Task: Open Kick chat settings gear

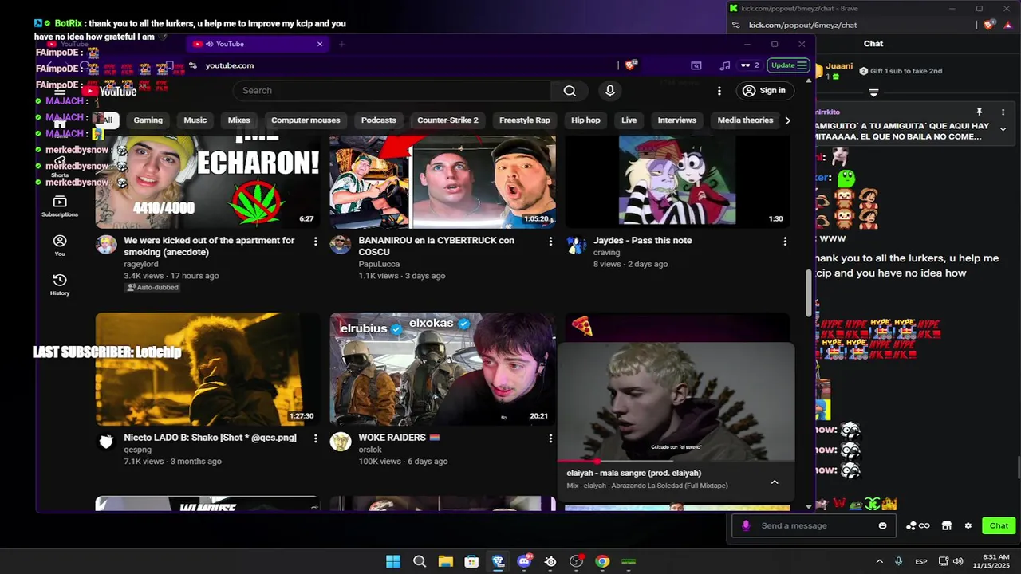Action: (968, 525)
